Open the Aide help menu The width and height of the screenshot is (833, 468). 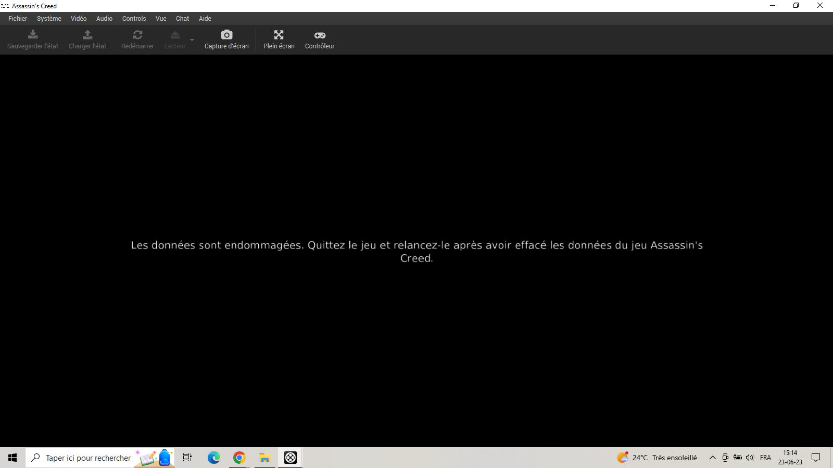click(x=205, y=19)
